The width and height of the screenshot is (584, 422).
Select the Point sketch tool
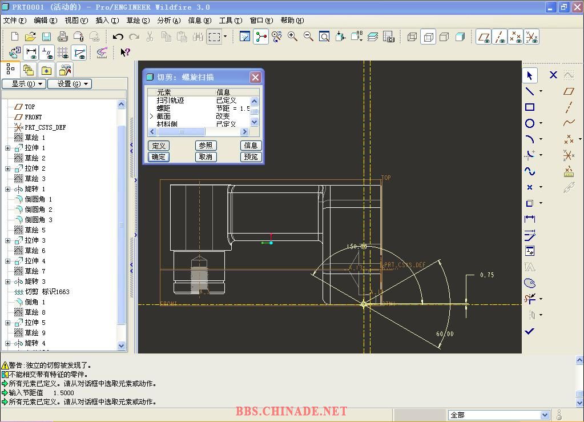pyautogui.click(x=529, y=187)
